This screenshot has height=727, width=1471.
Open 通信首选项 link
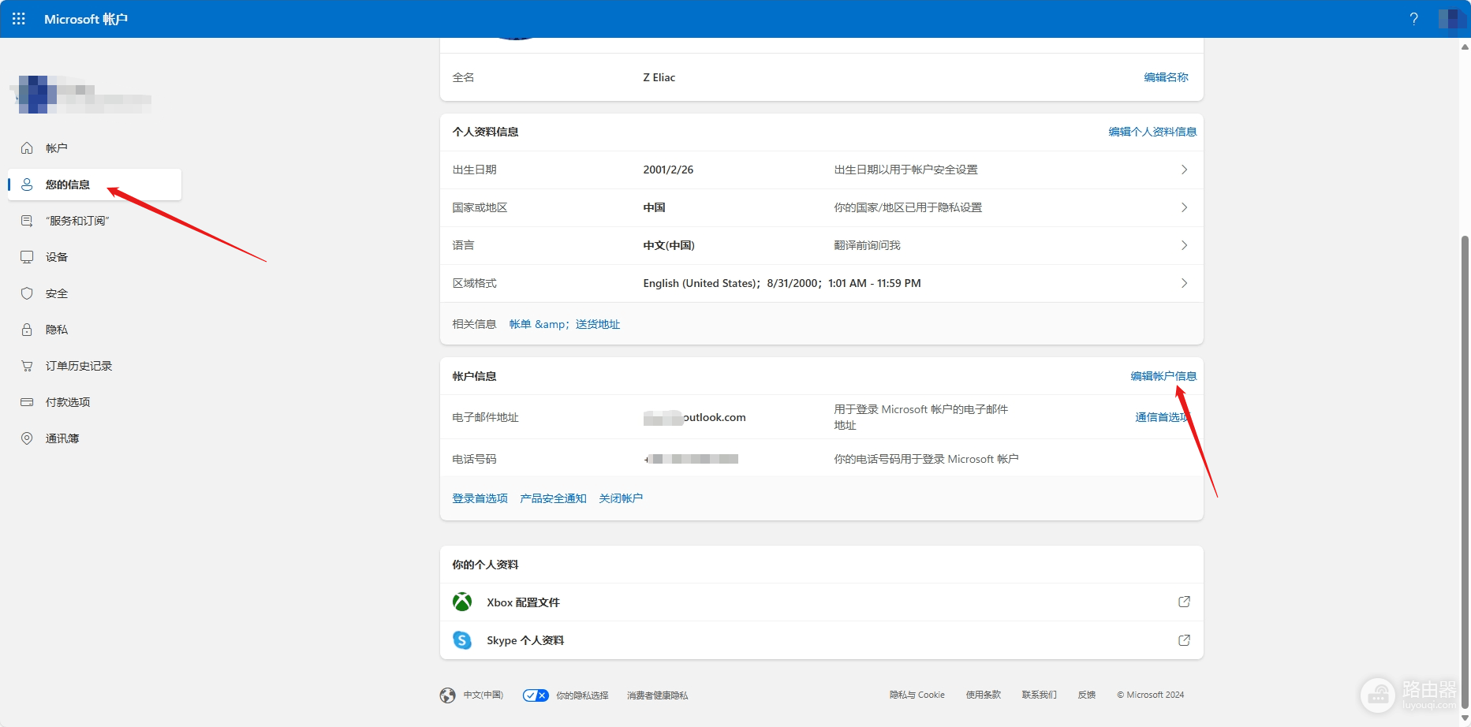pos(1163,417)
